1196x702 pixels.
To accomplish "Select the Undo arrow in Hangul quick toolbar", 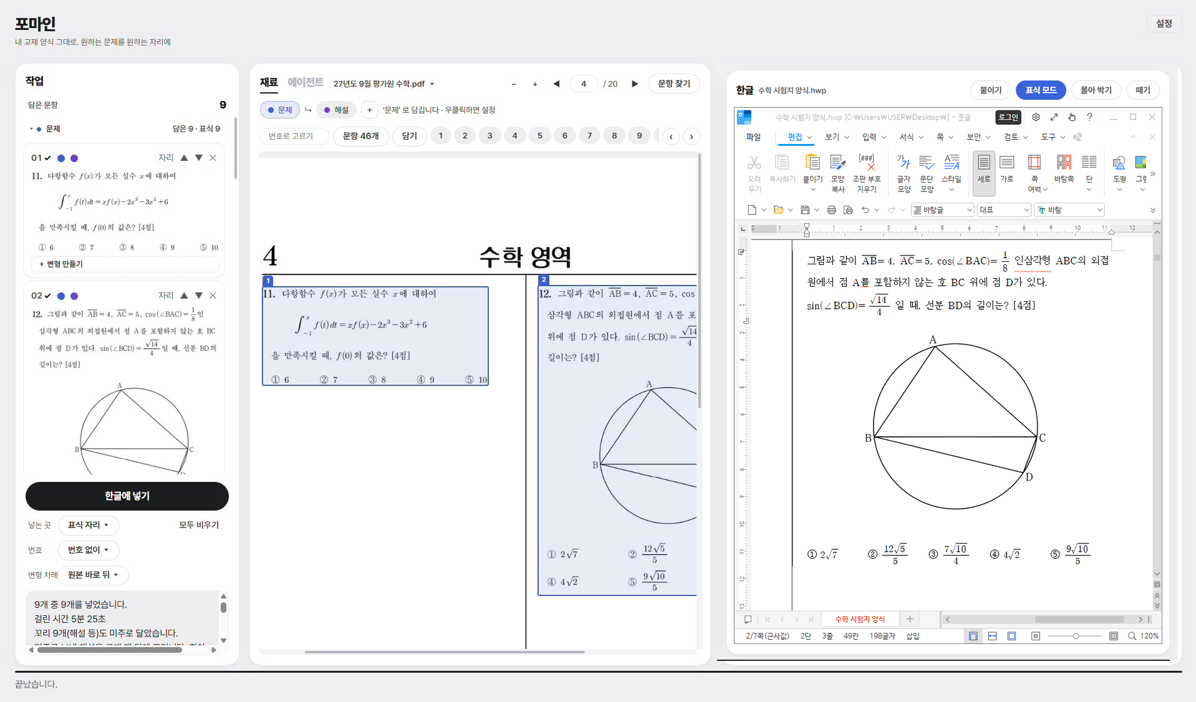I will coord(866,210).
